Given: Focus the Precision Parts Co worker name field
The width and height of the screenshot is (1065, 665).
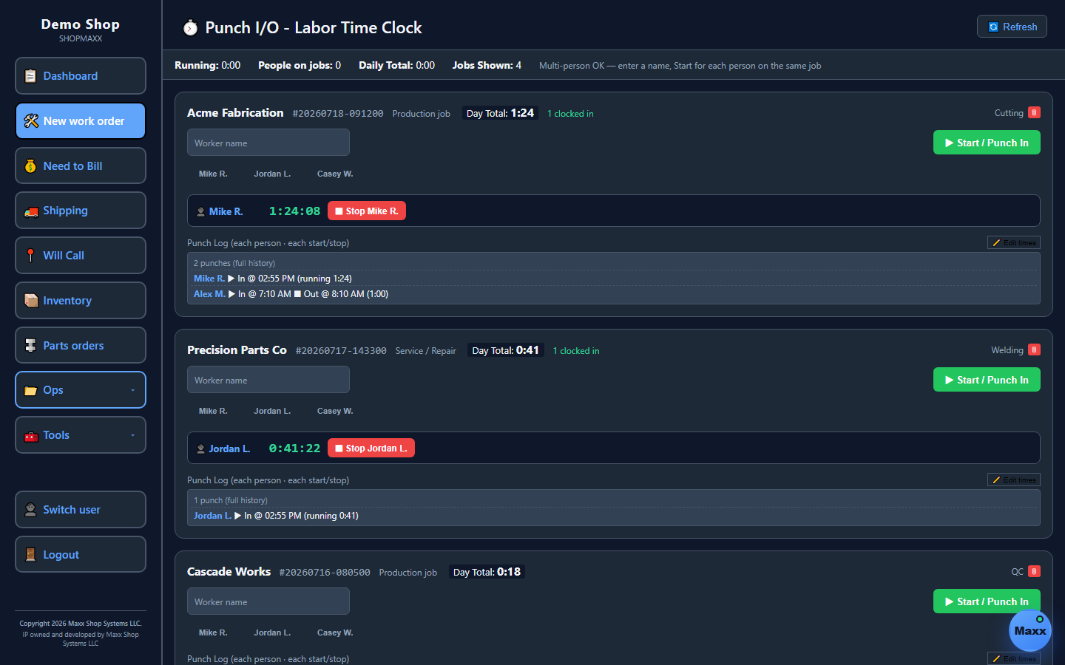Looking at the screenshot, I should point(268,380).
